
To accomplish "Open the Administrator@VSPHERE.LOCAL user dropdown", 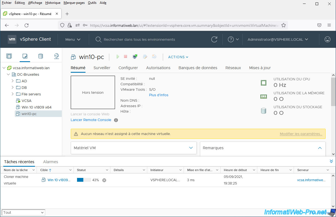I will 278,39.
